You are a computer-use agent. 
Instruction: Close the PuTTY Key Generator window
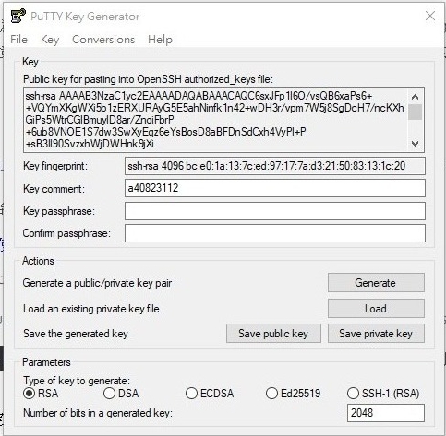(430, 16)
